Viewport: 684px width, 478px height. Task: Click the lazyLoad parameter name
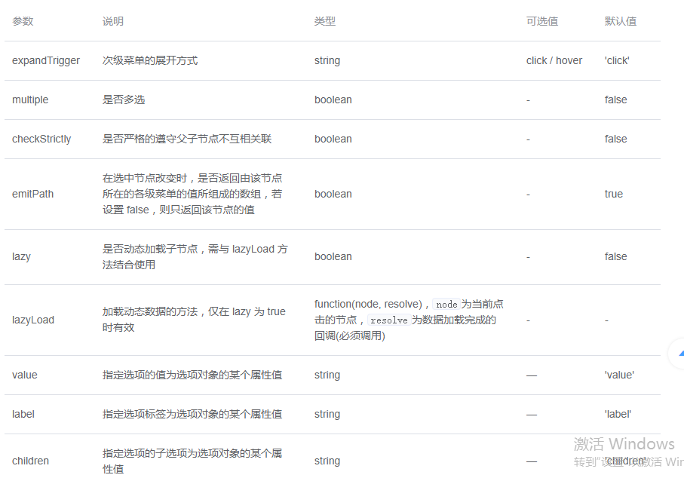(x=33, y=320)
